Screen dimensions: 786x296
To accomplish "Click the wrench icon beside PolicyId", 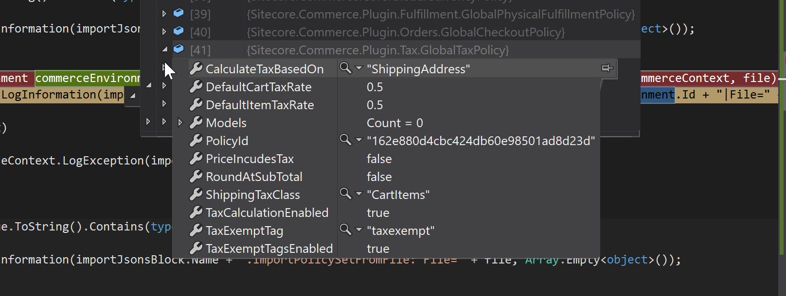I will click(196, 141).
